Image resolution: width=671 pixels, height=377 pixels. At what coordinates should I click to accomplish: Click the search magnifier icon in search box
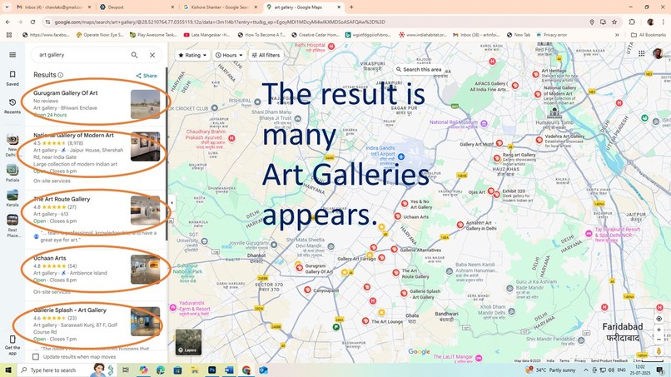(134, 55)
